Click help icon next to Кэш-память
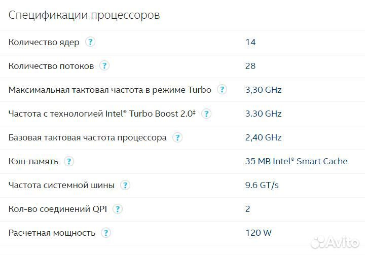365x255 pixels. pyautogui.click(x=69, y=161)
